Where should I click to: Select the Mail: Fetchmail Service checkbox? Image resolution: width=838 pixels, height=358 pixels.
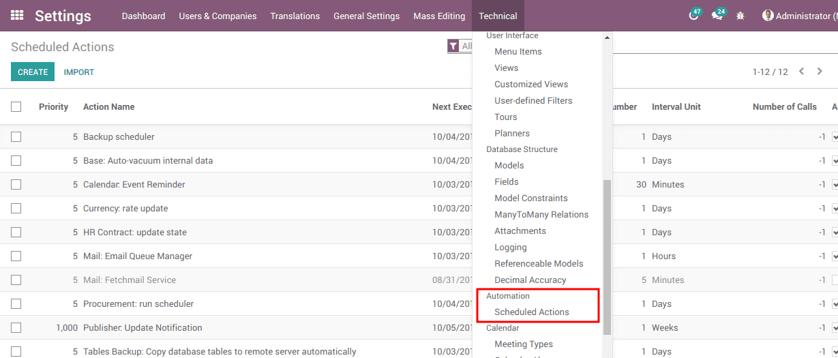(x=16, y=280)
